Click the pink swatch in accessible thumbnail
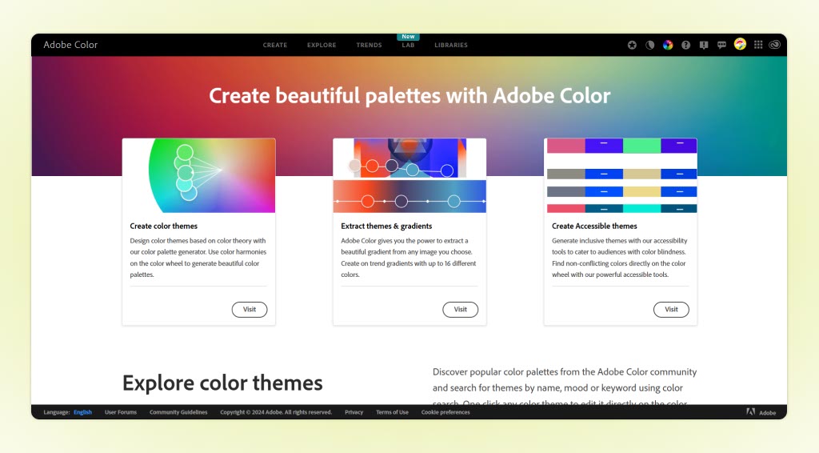Screen dimensions: 819x453 click(566, 146)
